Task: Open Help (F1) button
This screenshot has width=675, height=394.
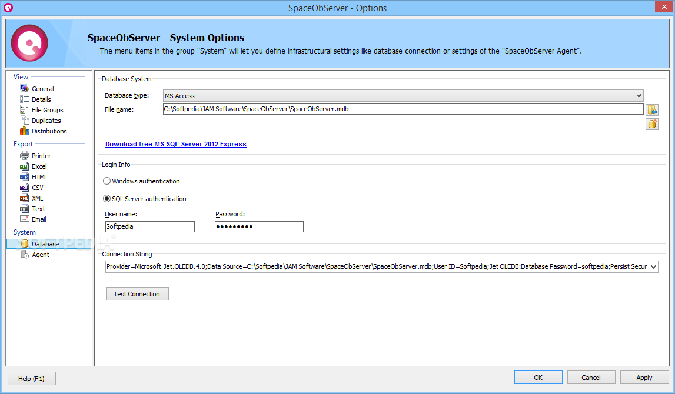Action: click(x=31, y=379)
